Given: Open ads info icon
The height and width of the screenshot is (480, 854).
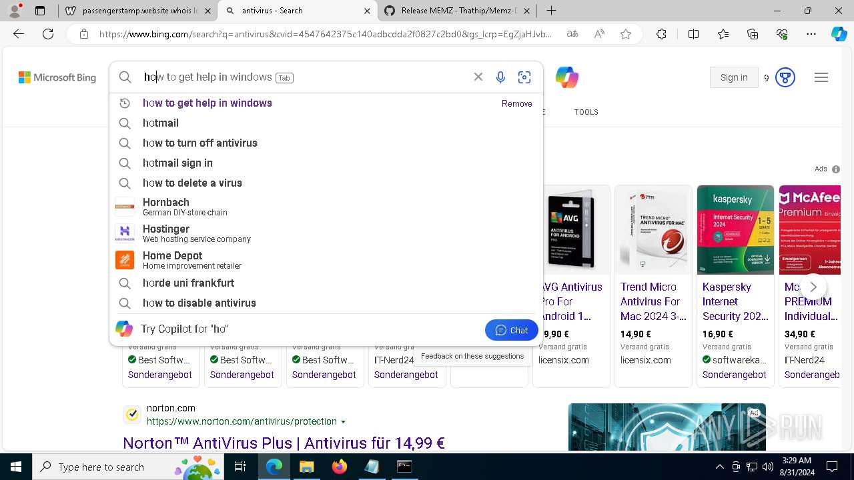Looking at the screenshot, I should click(x=836, y=169).
